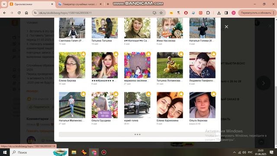Image resolution: width=277 pixels, height=156 pixels.
Task: Open File Explorer from taskbar
Action: 74,152
